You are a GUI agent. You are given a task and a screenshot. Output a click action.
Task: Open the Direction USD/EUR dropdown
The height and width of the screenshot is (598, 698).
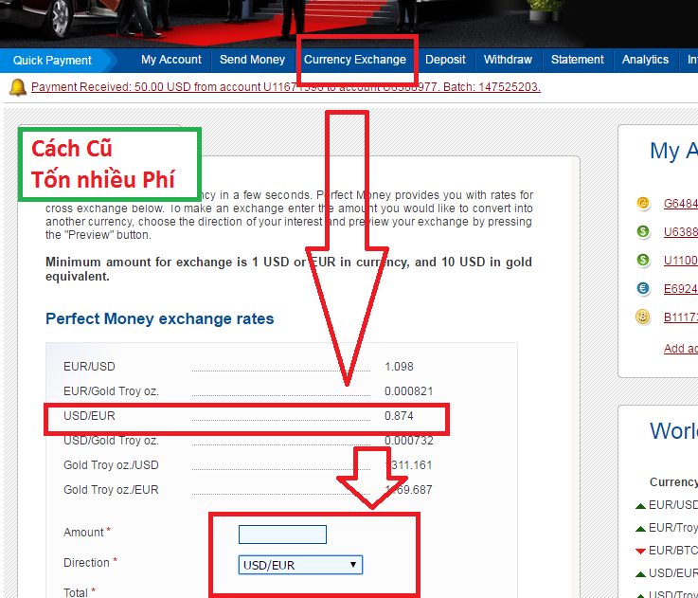point(300,565)
